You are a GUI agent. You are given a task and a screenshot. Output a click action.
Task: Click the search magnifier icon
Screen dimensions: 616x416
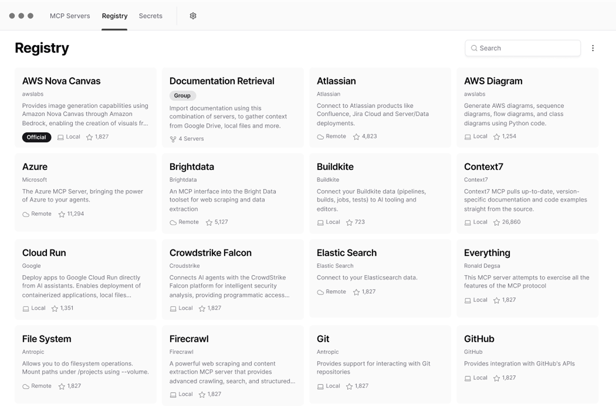[x=474, y=48]
